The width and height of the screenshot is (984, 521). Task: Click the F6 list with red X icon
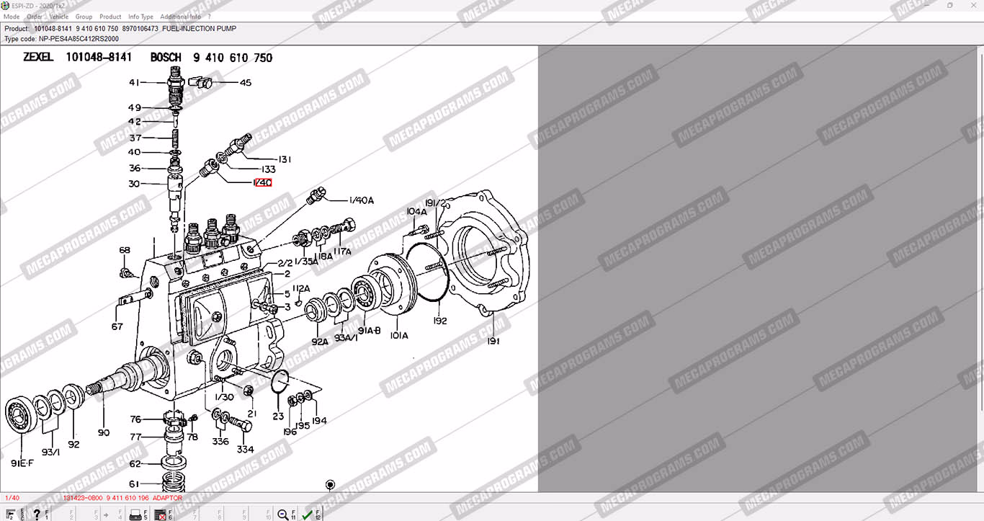click(160, 515)
